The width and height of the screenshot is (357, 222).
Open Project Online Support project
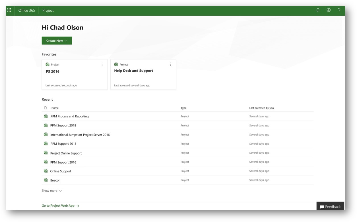[x=66, y=153]
